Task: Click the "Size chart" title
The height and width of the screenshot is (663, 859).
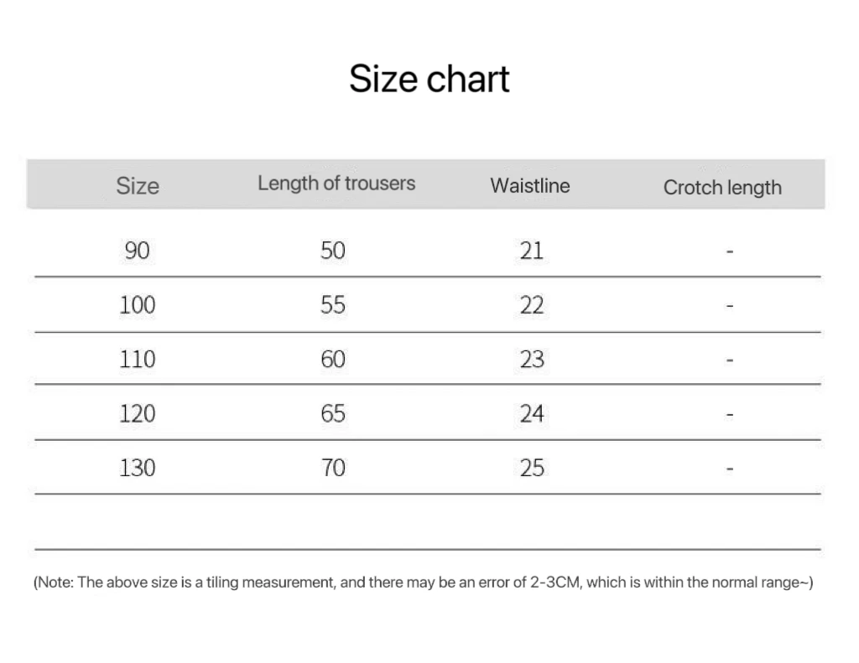Action: click(429, 79)
